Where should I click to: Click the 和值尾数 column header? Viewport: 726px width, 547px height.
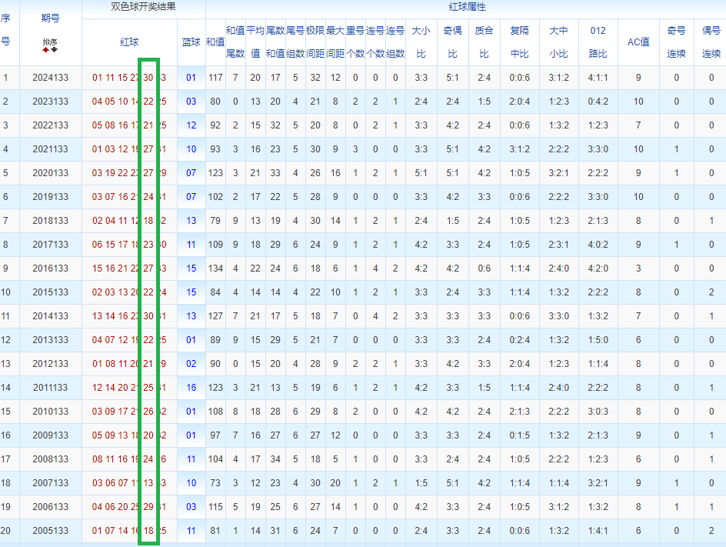click(235, 42)
